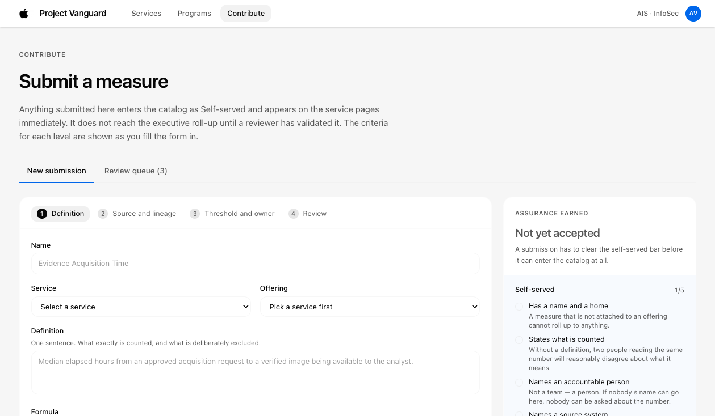Open the AV user avatar

click(693, 14)
